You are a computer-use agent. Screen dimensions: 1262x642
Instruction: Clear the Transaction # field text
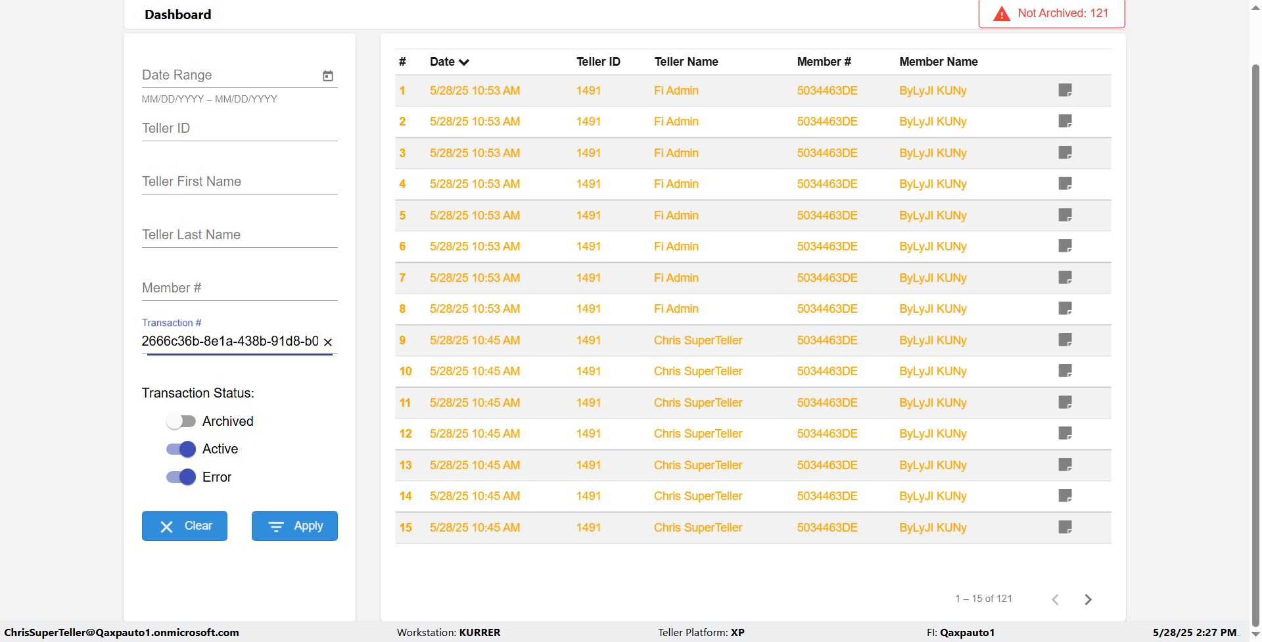pyautogui.click(x=328, y=342)
